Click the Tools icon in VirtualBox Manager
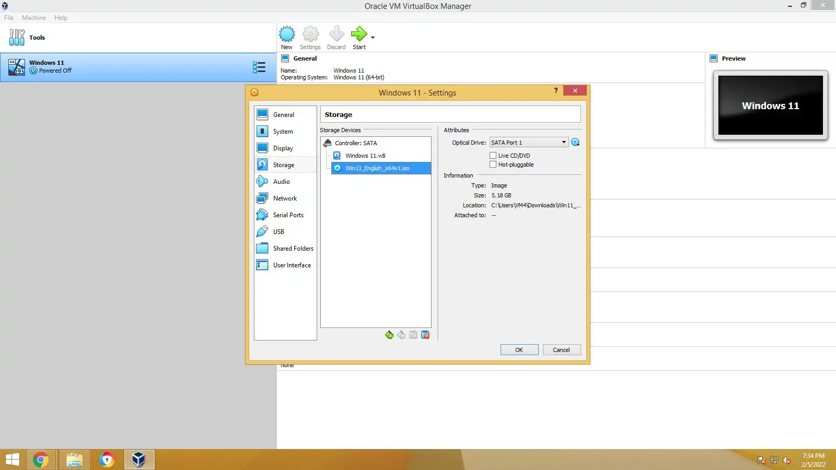The height and width of the screenshot is (470, 836). [x=17, y=38]
